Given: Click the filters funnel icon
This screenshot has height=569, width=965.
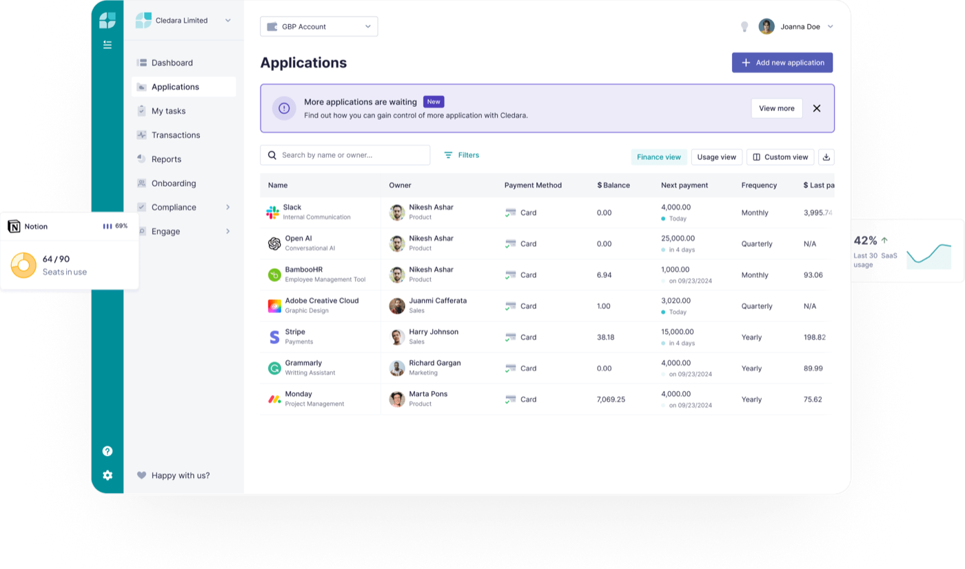Looking at the screenshot, I should [448, 155].
